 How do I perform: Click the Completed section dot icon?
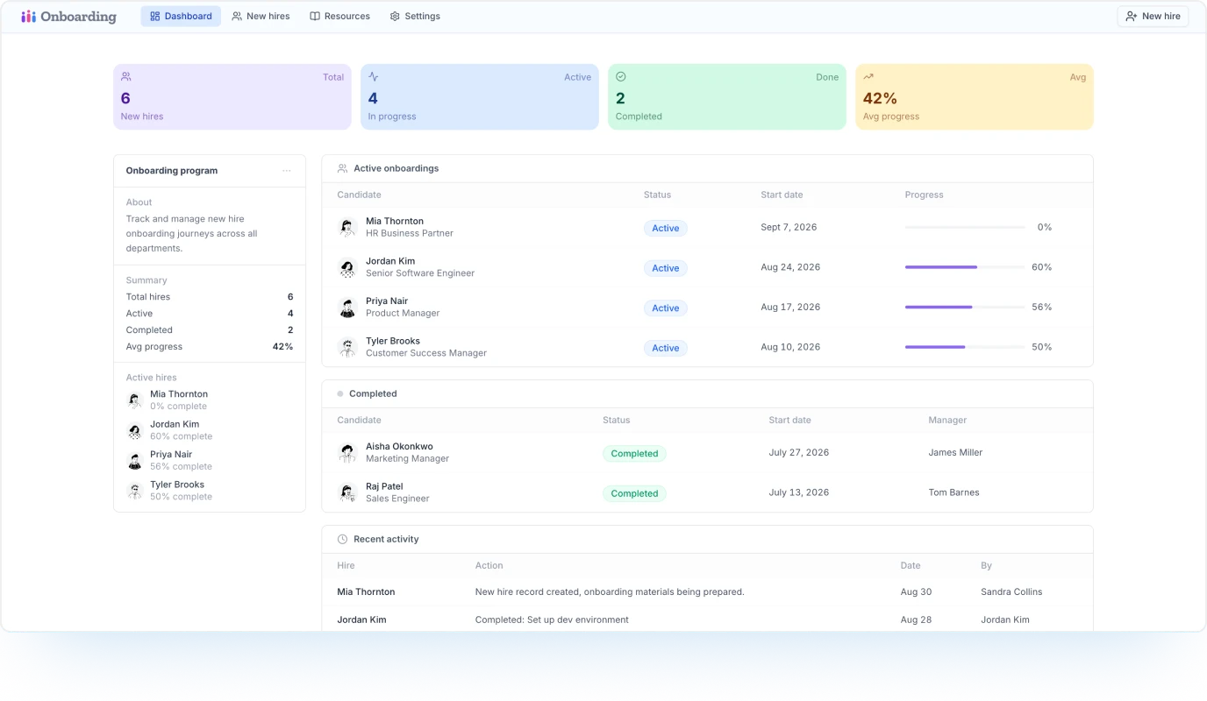pos(340,393)
